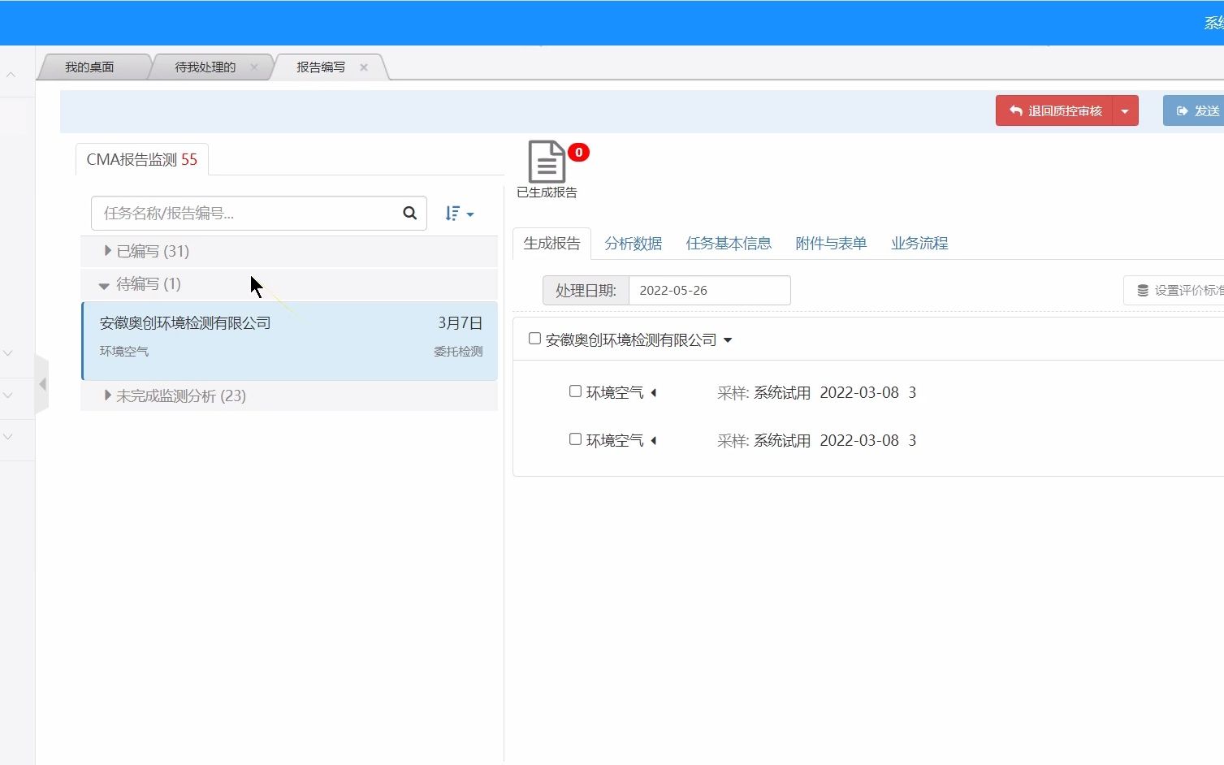Select the CMA报告监测 tab

pos(142,159)
